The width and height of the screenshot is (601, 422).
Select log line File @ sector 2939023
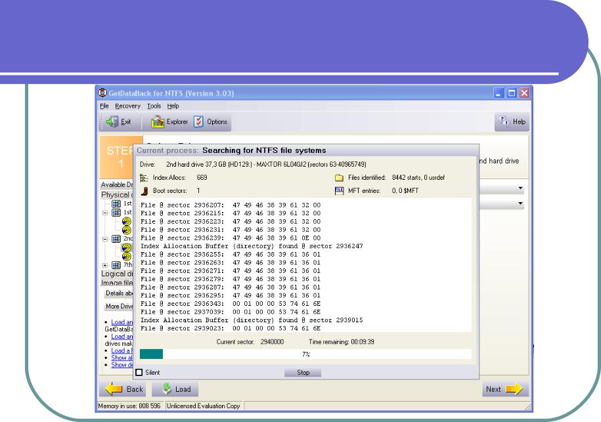[231, 329]
